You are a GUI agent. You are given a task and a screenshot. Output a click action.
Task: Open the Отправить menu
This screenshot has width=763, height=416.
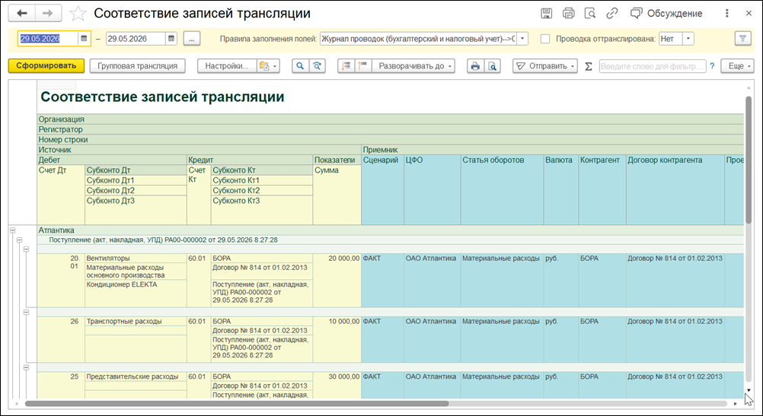point(545,66)
